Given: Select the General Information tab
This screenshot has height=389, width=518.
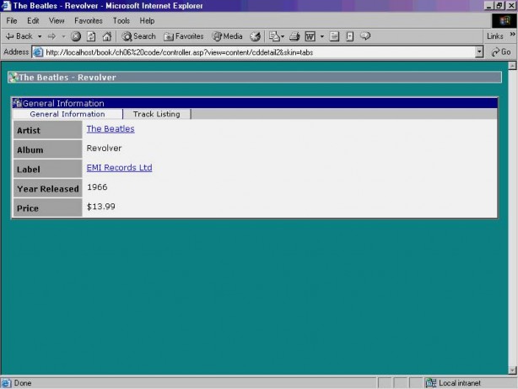Looking at the screenshot, I should [x=67, y=114].
